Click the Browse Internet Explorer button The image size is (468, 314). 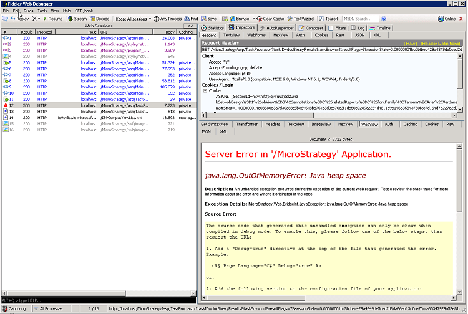coord(240,19)
